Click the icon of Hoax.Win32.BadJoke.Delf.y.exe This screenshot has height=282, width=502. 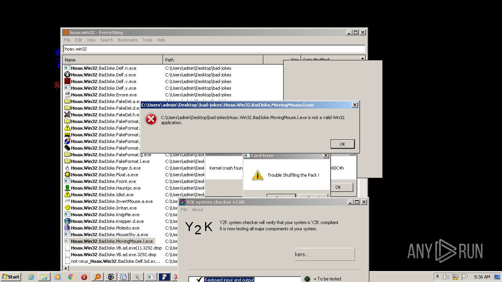(x=67, y=88)
